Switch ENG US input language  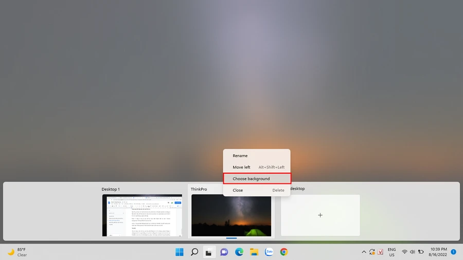(x=391, y=252)
